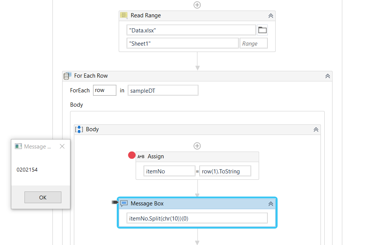Browse for workbook using folder icon
This screenshot has height=245, width=371.
point(262,30)
